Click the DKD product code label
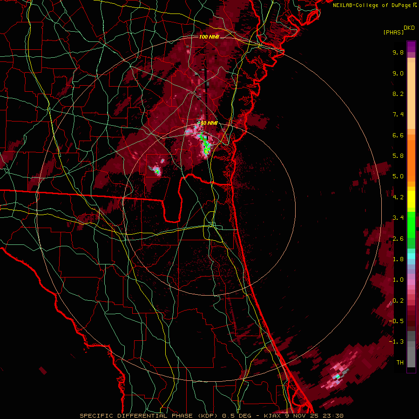This screenshot has width=419, height=419. (409, 28)
